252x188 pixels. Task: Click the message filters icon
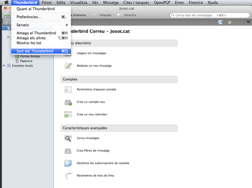[68, 151]
